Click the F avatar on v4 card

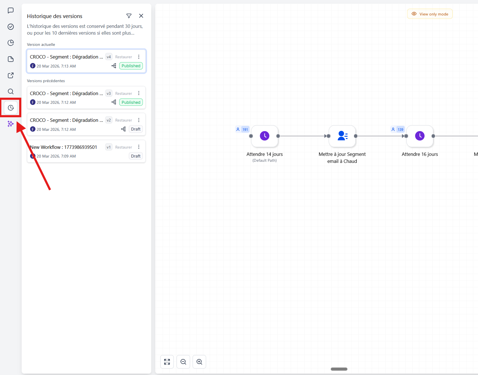[33, 66]
